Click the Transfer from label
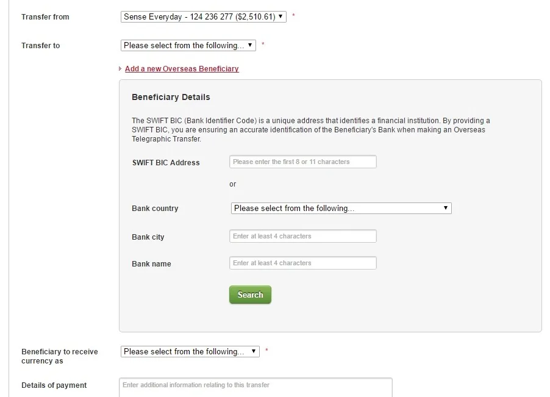 pyautogui.click(x=45, y=17)
